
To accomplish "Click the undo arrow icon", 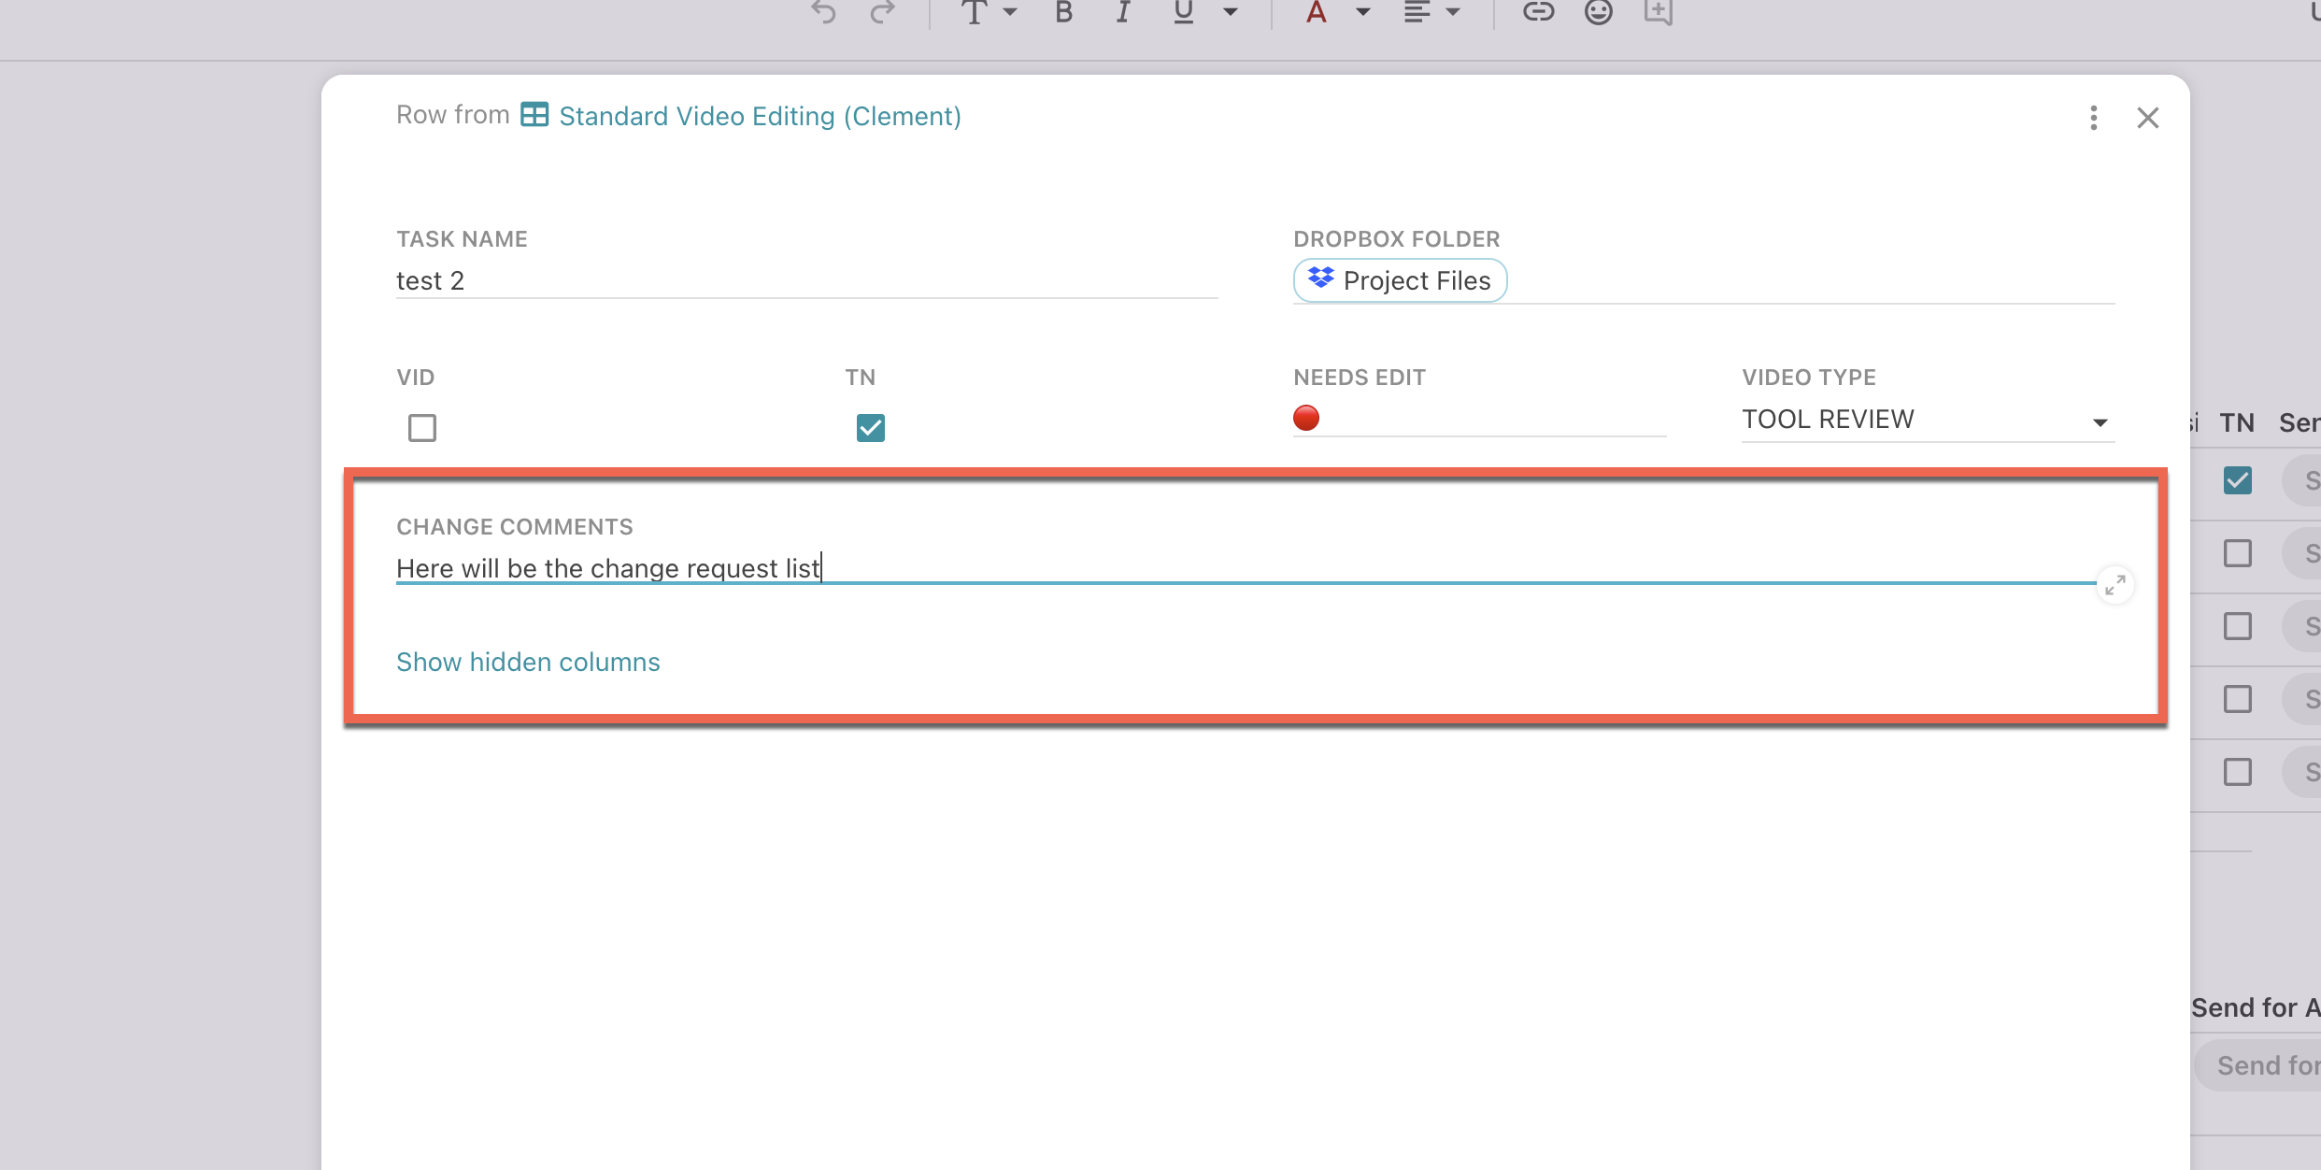I will click(823, 12).
